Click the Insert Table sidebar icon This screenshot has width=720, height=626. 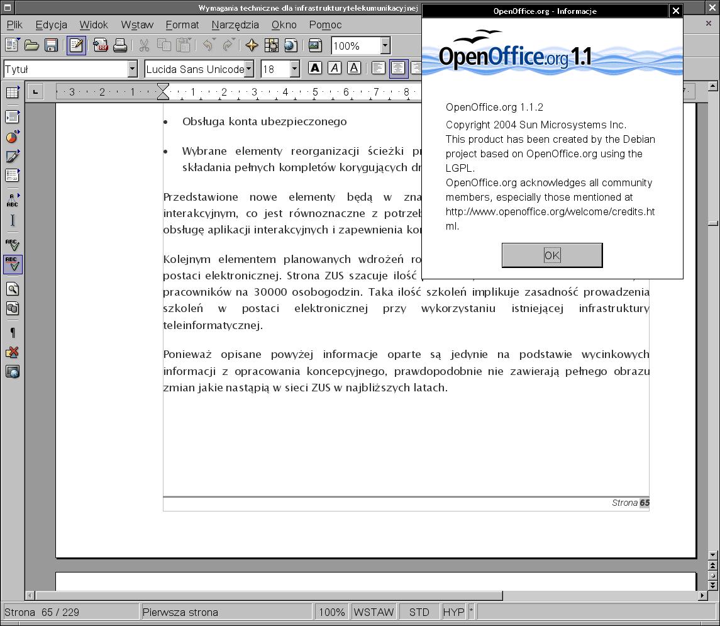tap(13, 92)
